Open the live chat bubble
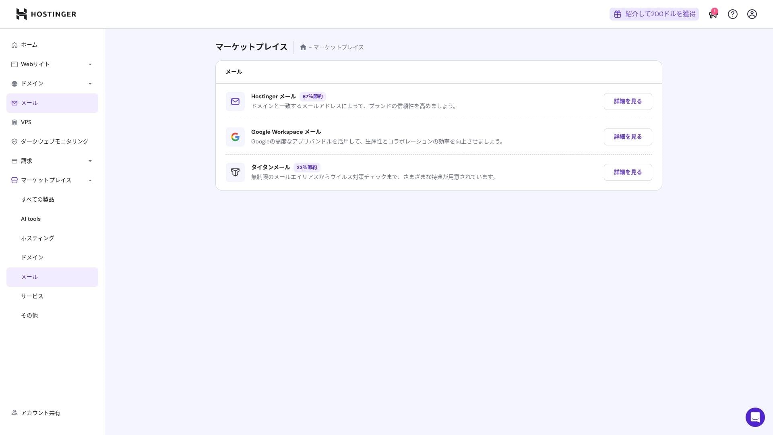The width and height of the screenshot is (773, 435). click(x=755, y=417)
